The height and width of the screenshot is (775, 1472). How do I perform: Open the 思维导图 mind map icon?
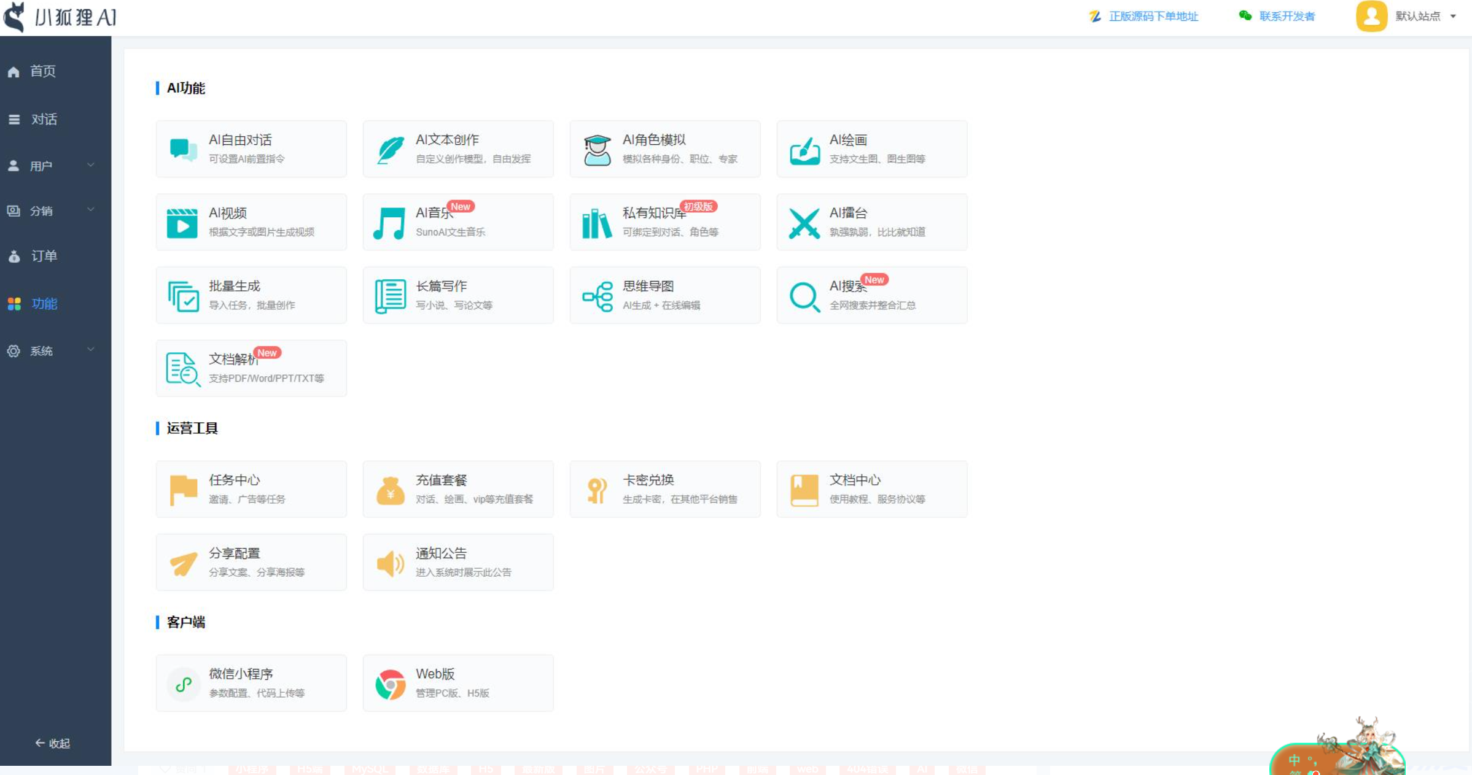click(597, 296)
